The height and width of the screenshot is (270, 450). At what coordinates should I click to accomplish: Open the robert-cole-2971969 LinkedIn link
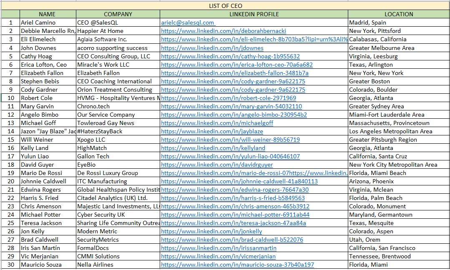(229, 98)
